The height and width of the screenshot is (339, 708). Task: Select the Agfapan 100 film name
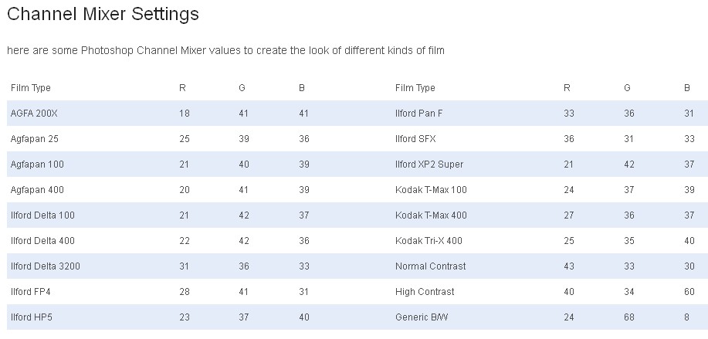(x=37, y=164)
